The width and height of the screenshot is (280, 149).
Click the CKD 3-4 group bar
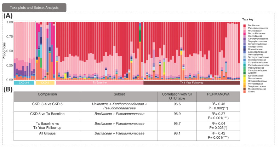[x=24, y=82]
